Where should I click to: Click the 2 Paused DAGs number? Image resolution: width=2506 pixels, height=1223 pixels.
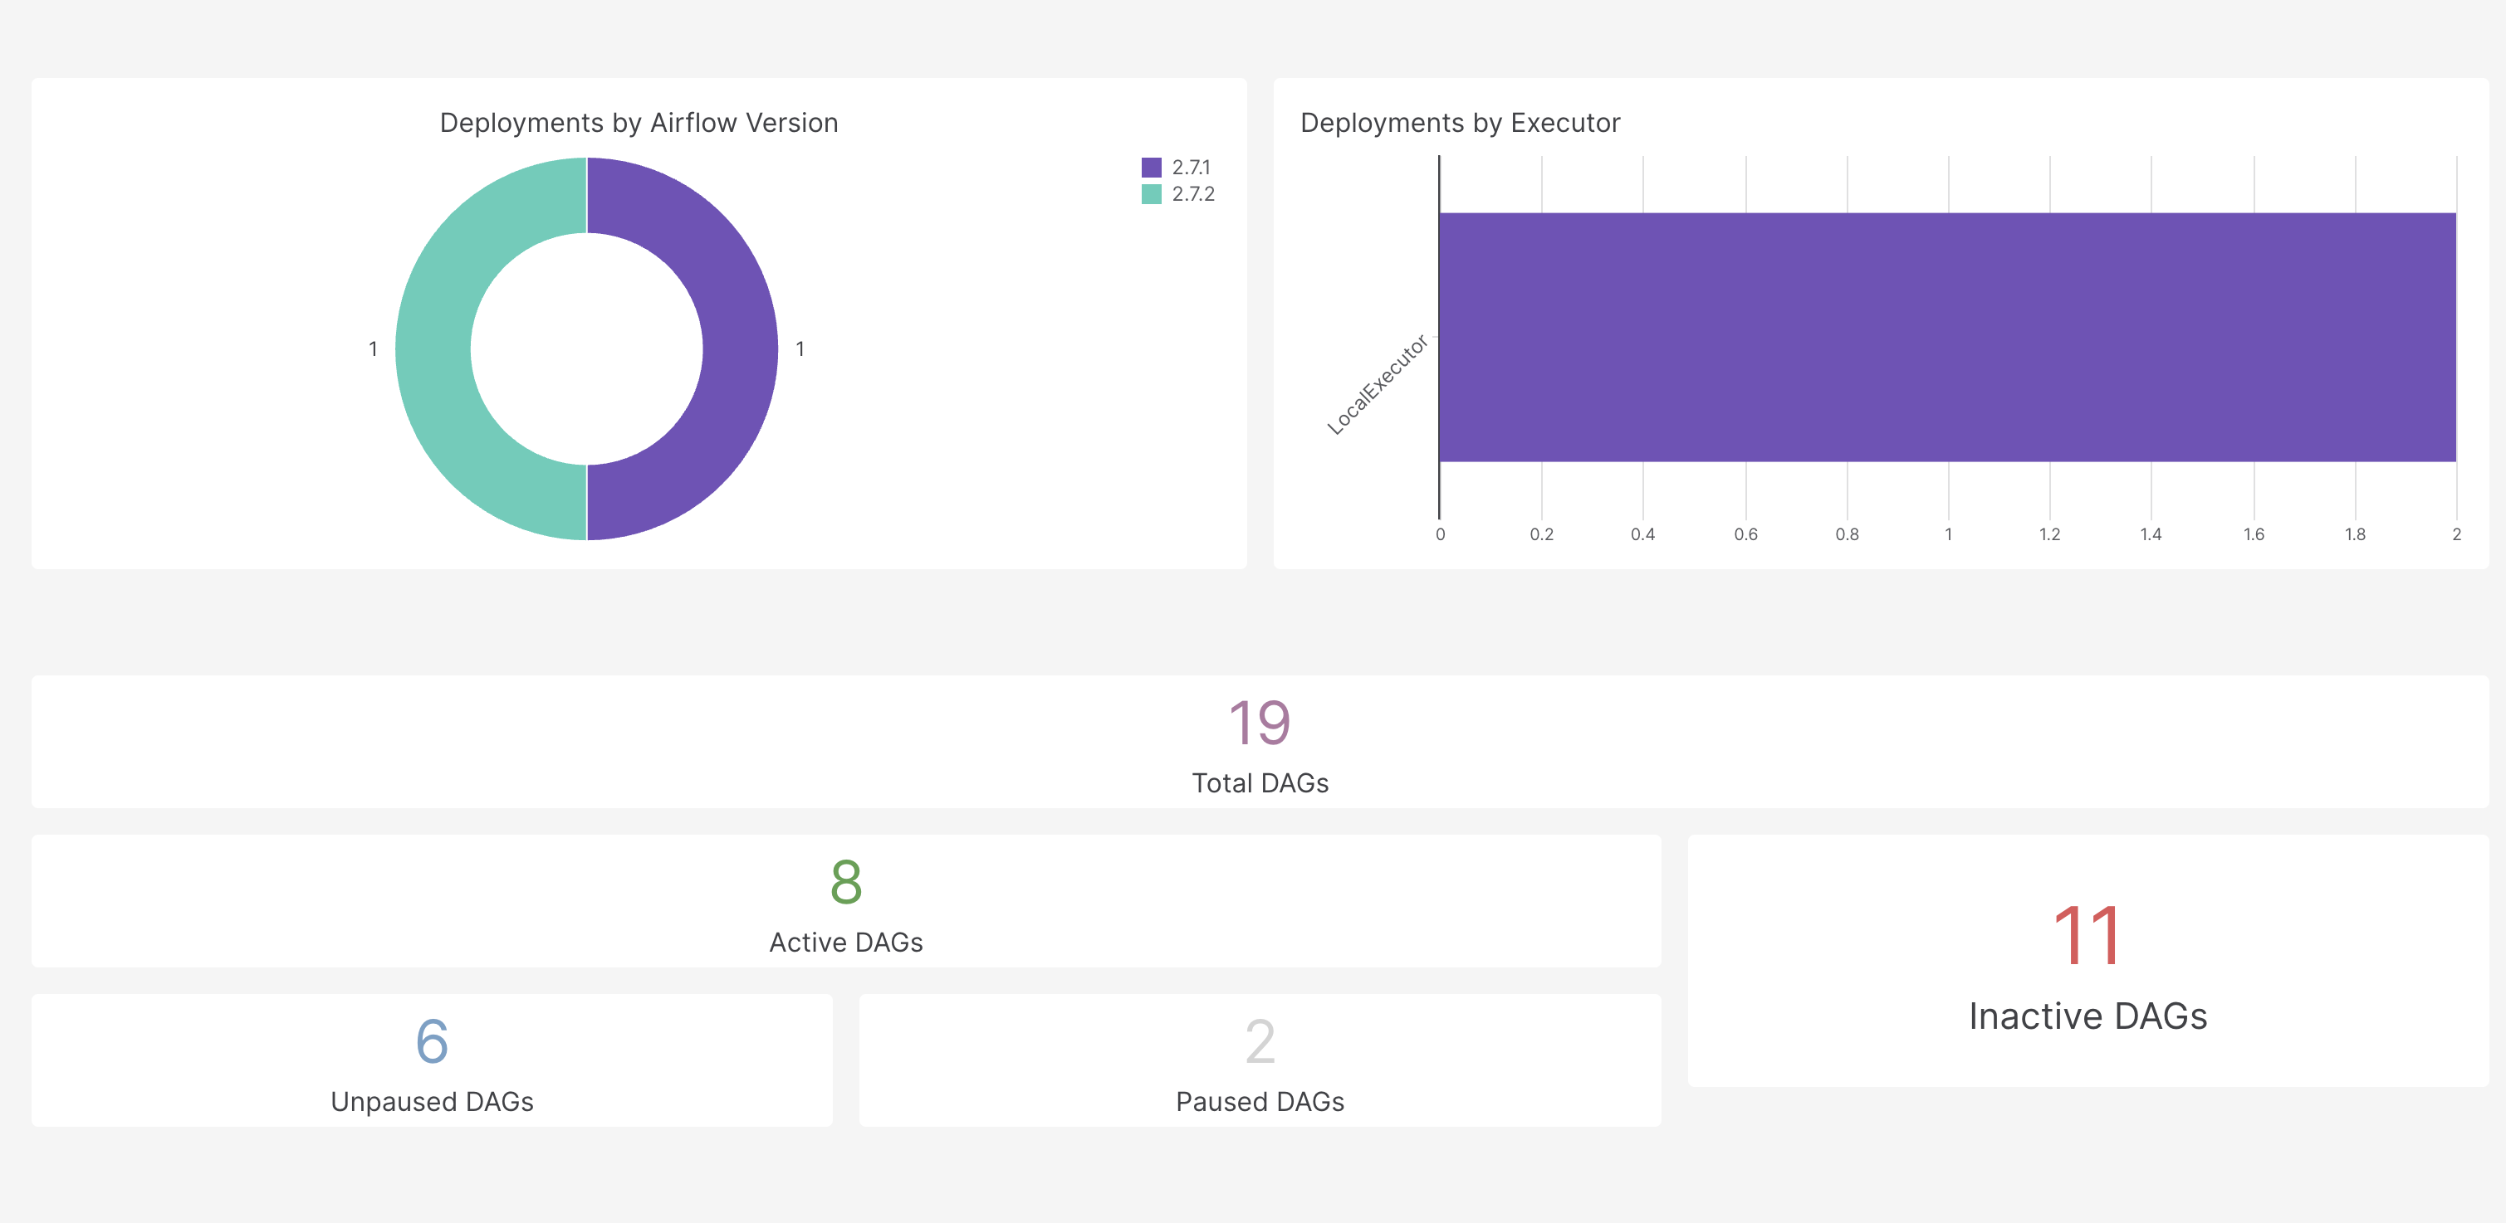coord(1259,1041)
